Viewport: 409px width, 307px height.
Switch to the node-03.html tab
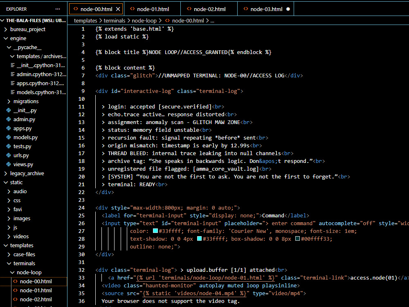(266, 9)
